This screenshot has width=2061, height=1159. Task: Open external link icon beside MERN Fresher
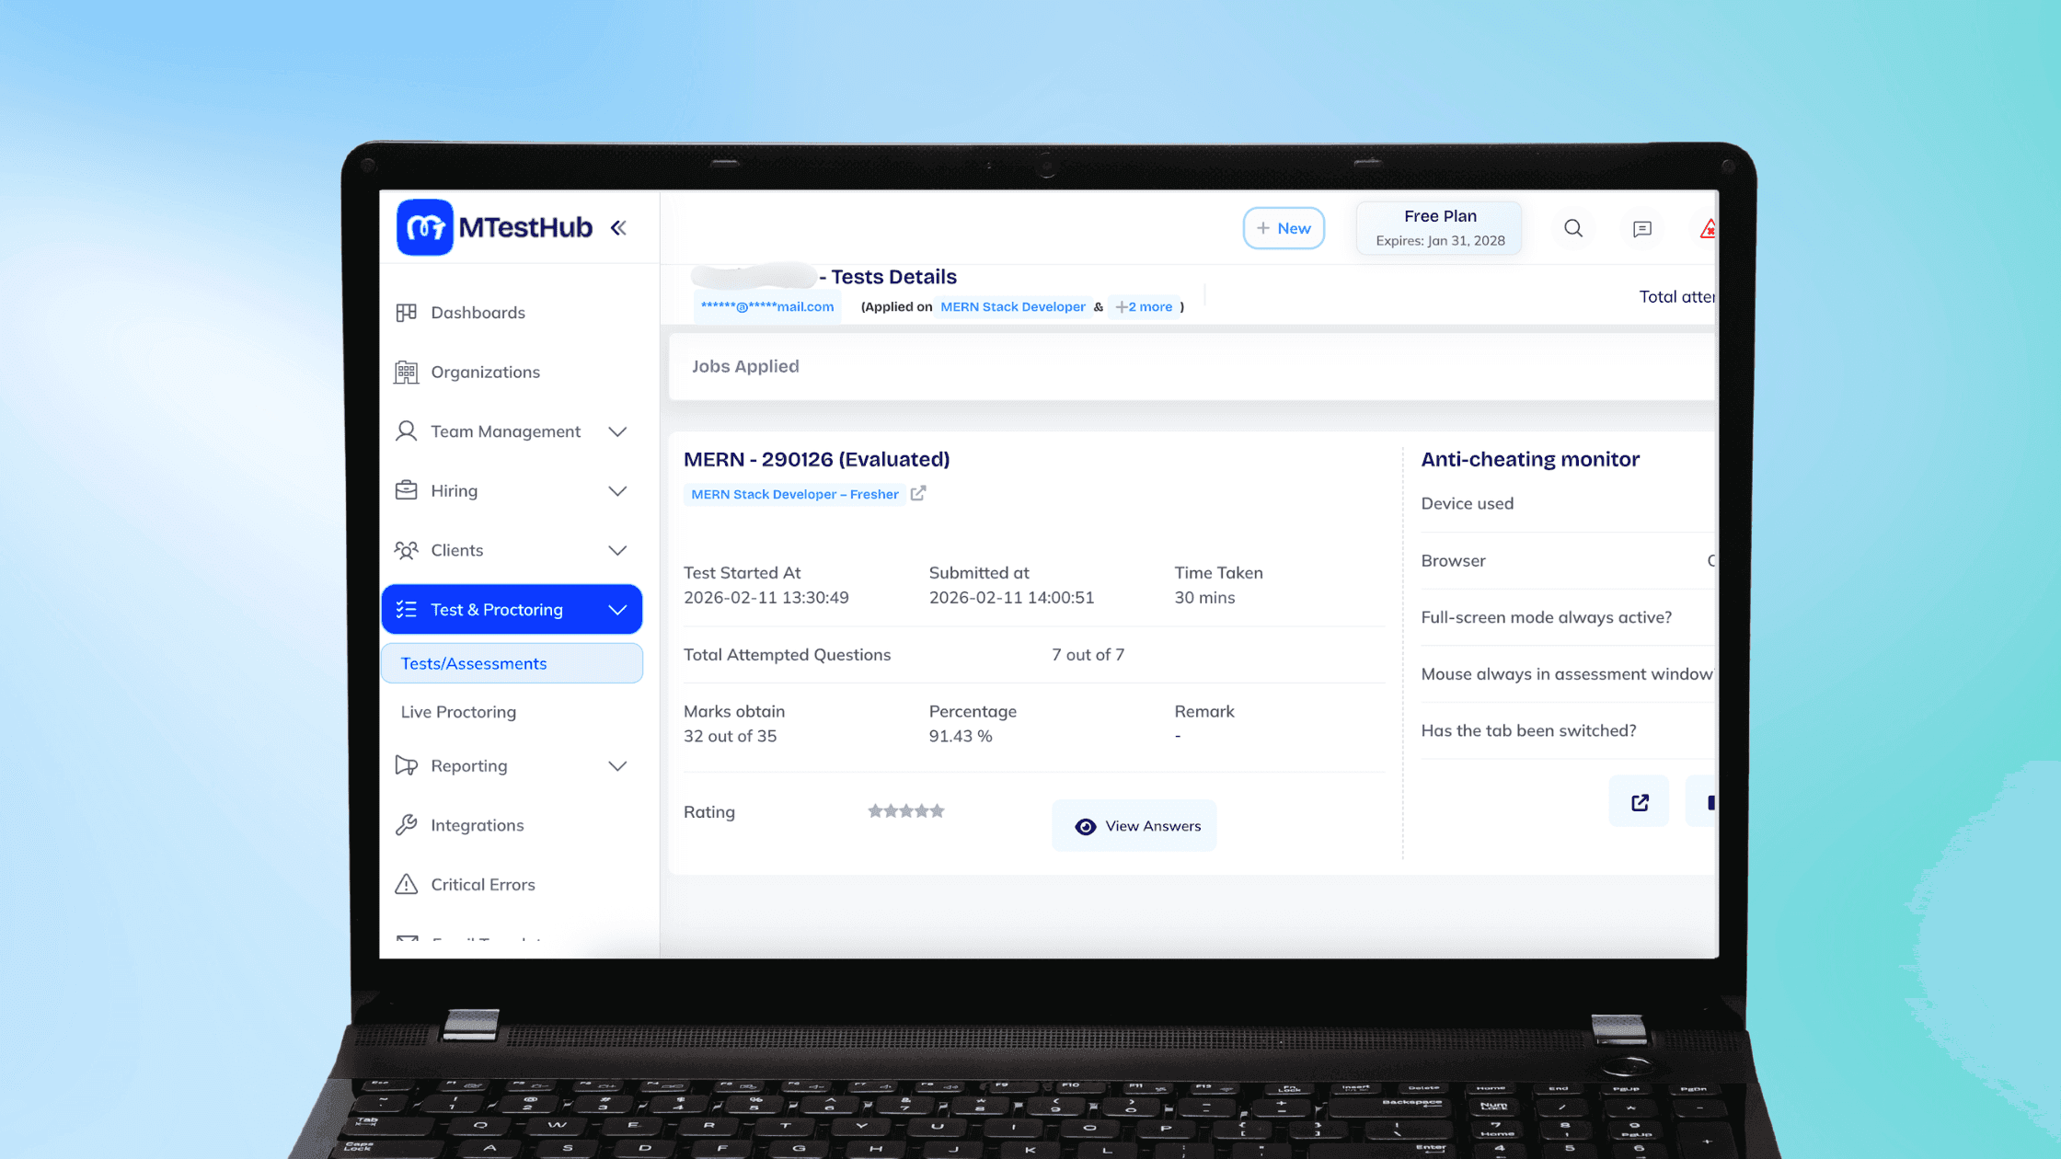pyautogui.click(x=918, y=494)
